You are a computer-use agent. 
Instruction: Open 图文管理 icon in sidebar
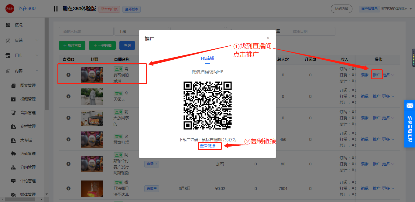(13, 85)
